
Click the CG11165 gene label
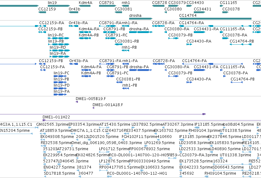pos(228,3)
